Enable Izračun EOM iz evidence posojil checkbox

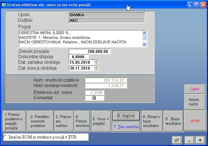5,137
